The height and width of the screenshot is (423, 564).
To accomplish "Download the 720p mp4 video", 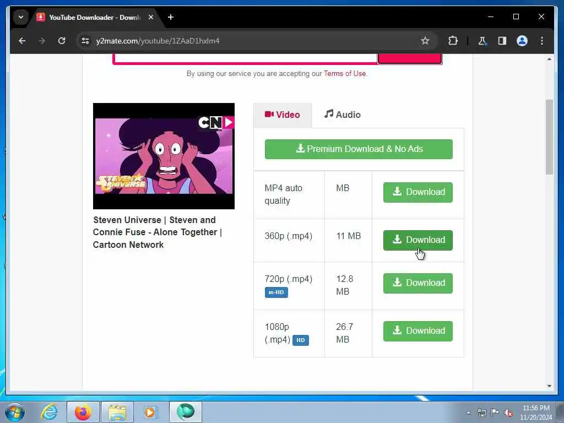I will pyautogui.click(x=417, y=283).
